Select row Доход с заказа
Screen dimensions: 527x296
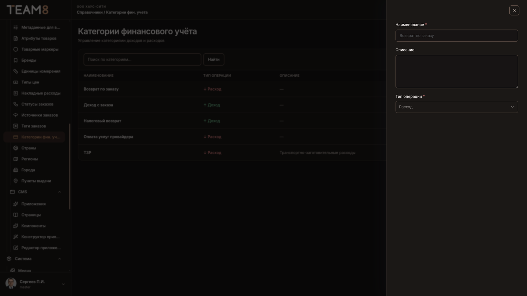232,105
